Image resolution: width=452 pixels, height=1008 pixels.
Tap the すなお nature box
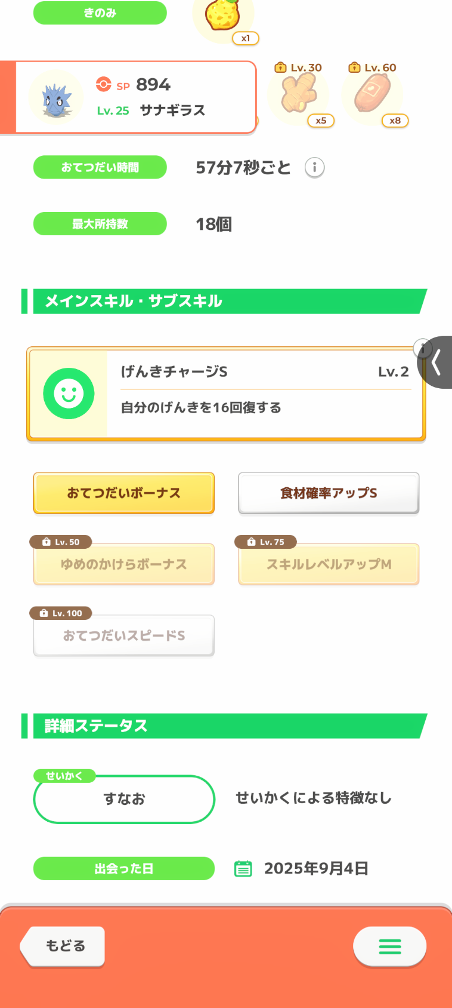coord(124,799)
